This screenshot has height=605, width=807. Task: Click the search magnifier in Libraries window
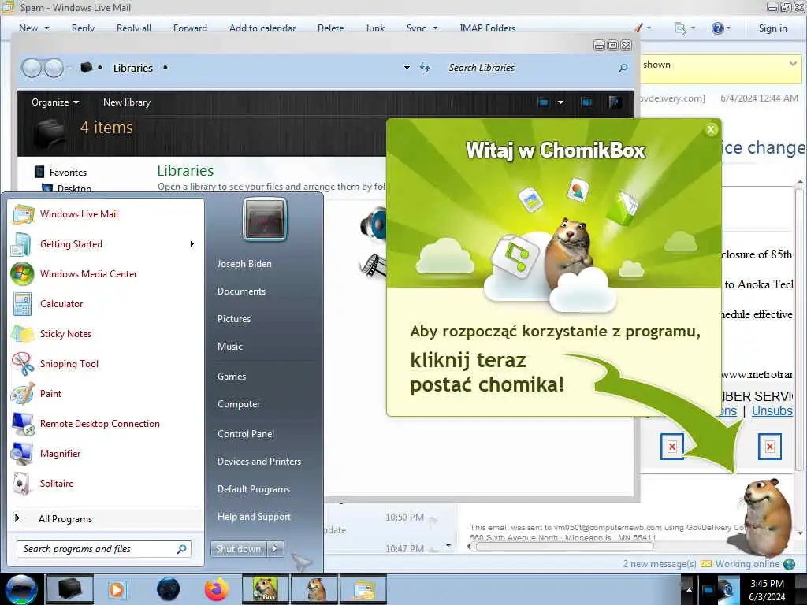(623, 68)
